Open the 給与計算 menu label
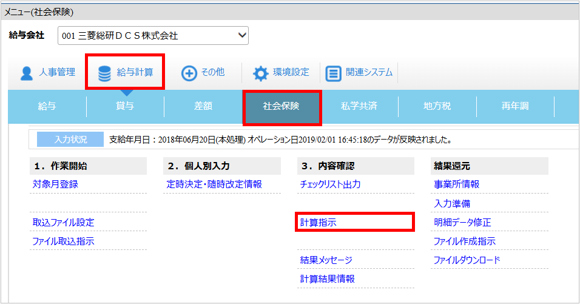 pyautogui.click(x=135, y=72)
